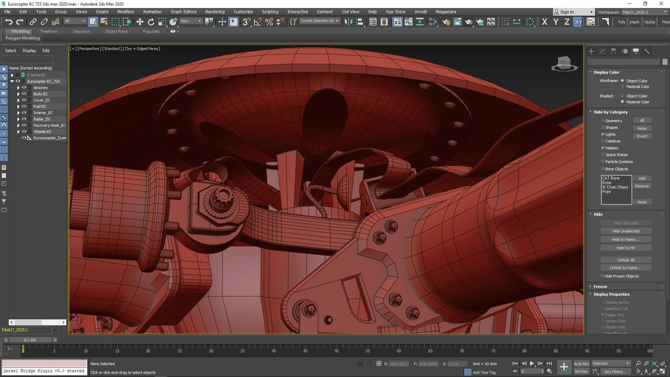The height and width of the screenshot is (377, 670).
Task: Click the Mirror tool icon
Action: [x=348, y=22]
